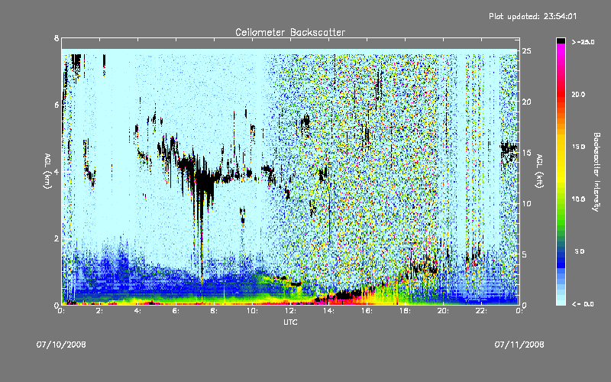
Task: Click the '2' km tick on left axis
Action: coord(57,238)
